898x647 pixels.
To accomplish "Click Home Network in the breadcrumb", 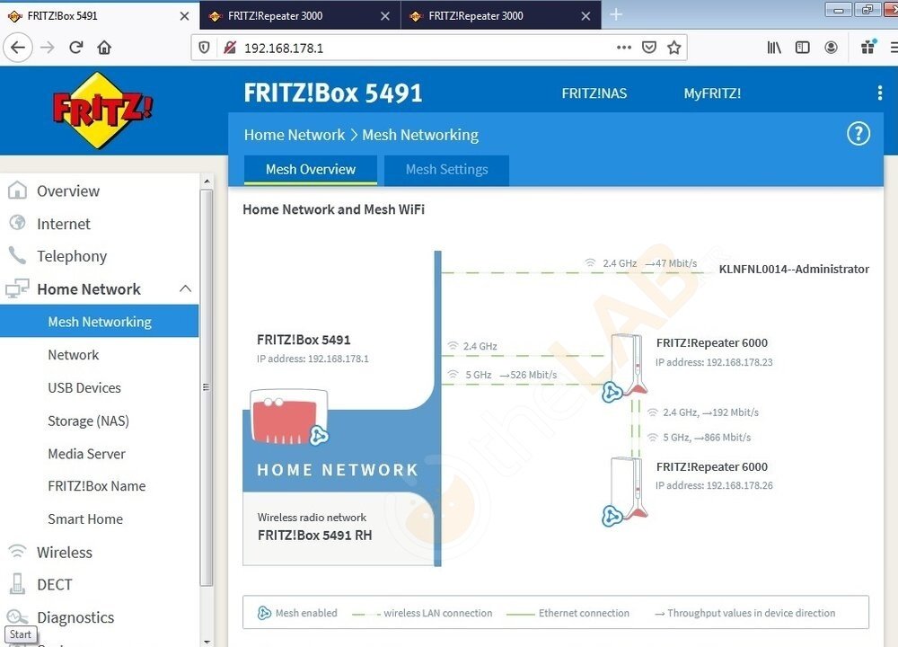I will coord(295,135).
